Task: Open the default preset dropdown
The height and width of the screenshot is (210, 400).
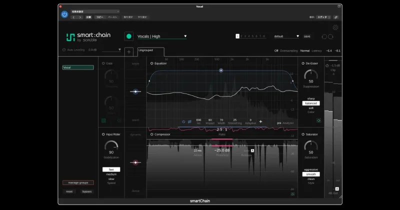Action: [x=286, y=36]
